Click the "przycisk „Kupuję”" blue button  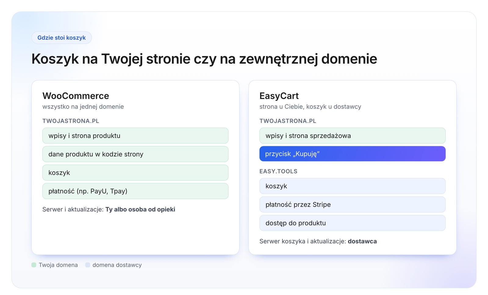pyautogui.click(x=352, y=154)
